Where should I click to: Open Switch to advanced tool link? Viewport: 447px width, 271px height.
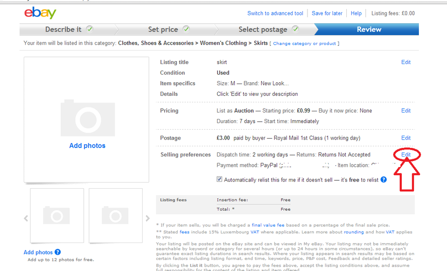[275, 13]
